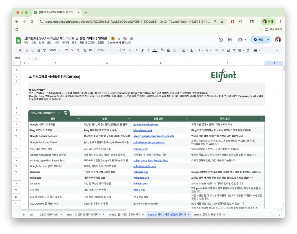
Task: Start a Meet call camera icon
Action: click(x=240, y=40)
